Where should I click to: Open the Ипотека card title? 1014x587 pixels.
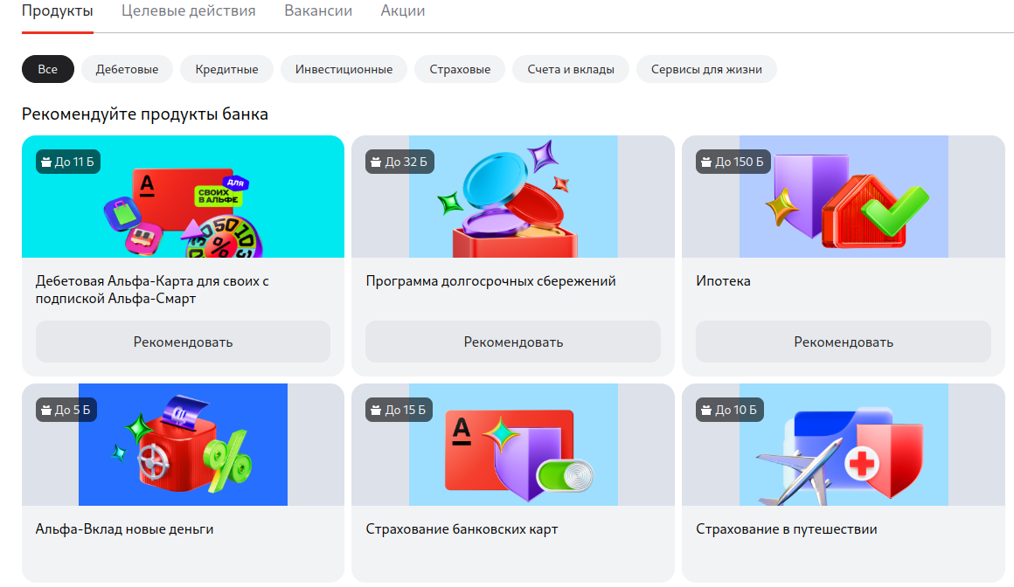[723, 281]
